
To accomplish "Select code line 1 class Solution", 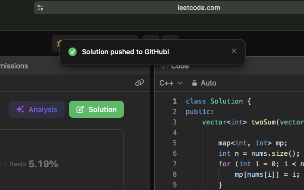I will tap(218, 101).
